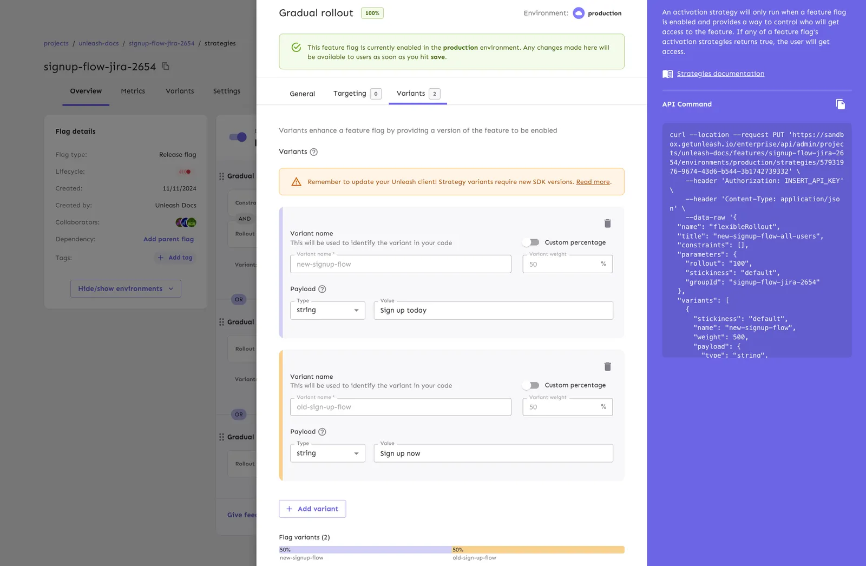Image resolution: width=866 pixels, height=566 pixels.
Task: Click the old-sign-up-flow variant weight field
Action: [568, 407]
